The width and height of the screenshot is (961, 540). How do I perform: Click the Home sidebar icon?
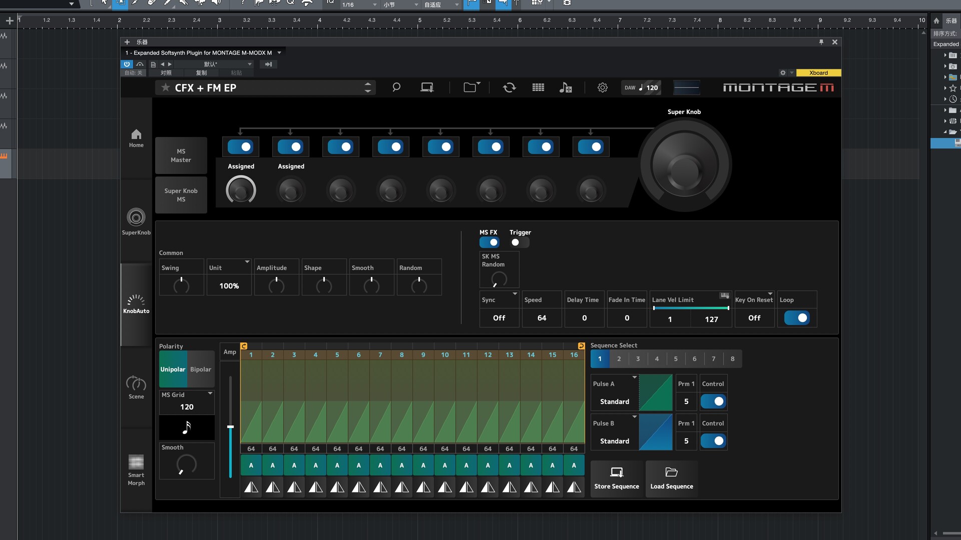[136, 138]
